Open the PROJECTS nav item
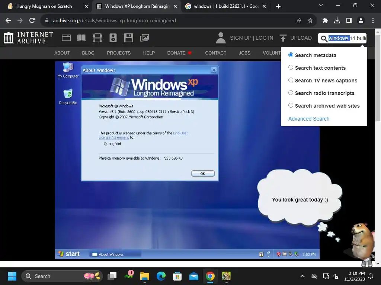381x285 pixels. pyautogui.click(x=119, y=53)
